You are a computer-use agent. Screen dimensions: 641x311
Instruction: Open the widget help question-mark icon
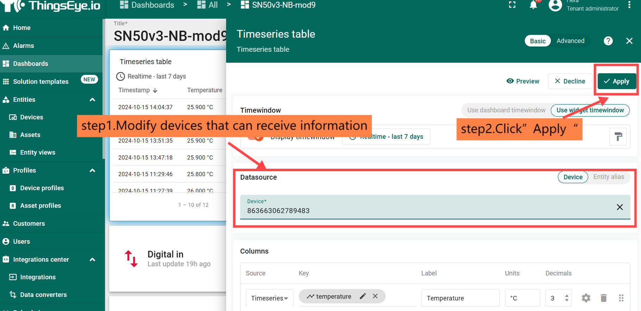(608, 41)
